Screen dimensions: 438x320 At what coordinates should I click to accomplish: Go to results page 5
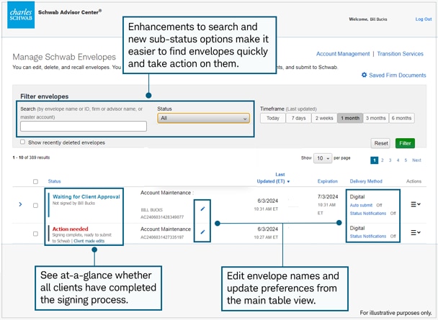tap(406, 160)
